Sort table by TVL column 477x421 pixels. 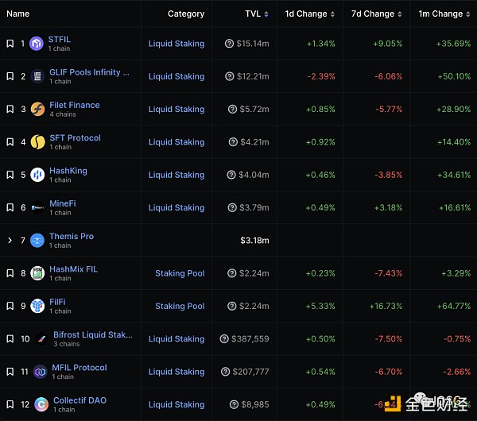[257, 14]
